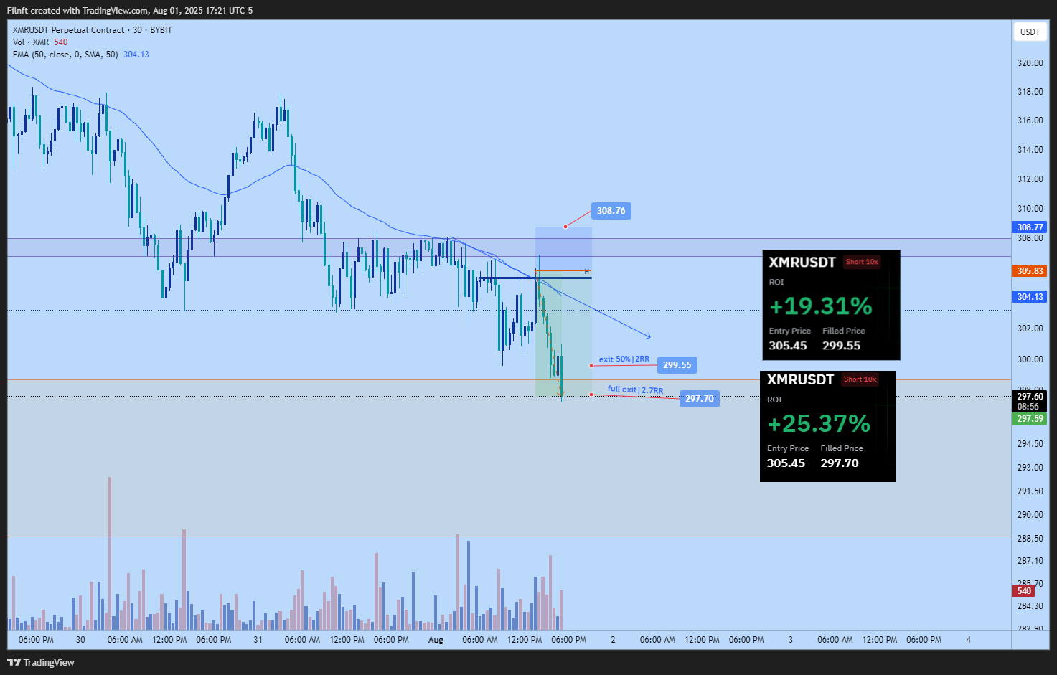Click the Aug label on time axis

(436, 640)
